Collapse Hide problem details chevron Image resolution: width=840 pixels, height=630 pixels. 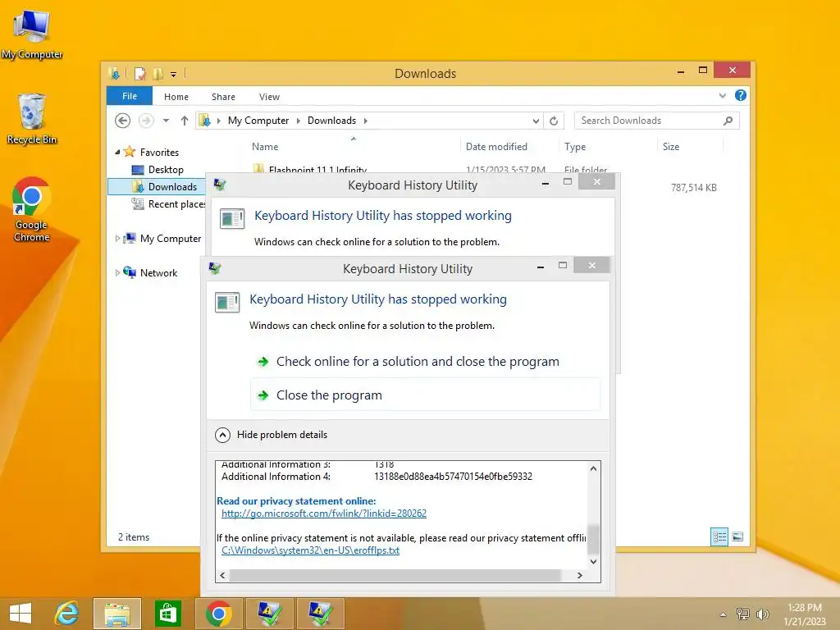point(223,435)
